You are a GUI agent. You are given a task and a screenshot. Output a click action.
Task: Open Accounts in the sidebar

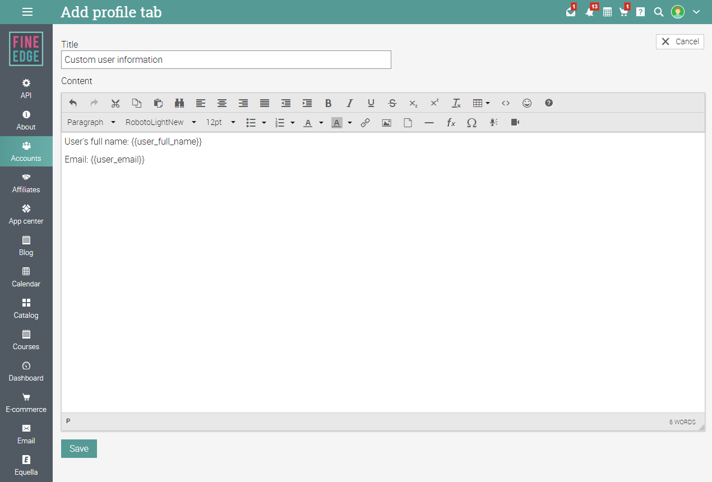pos(26,151)
